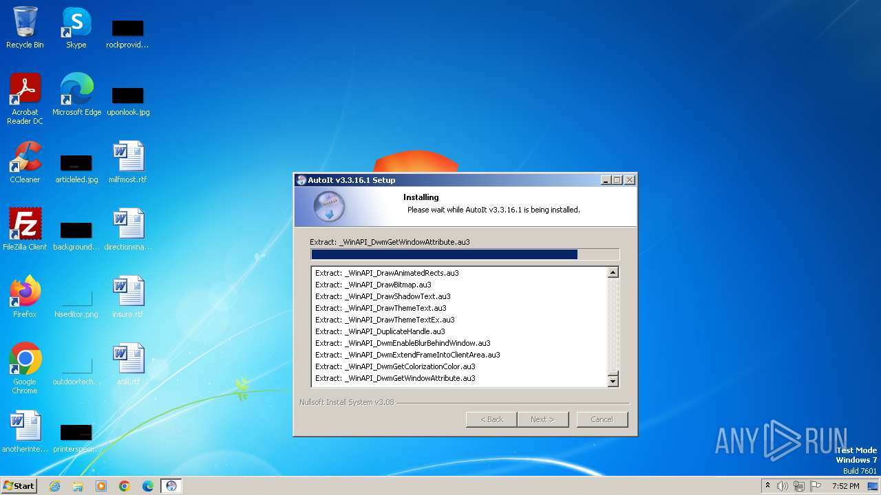Select the milfmost.rtf document icon
This screenshot has width=881, height=495.
tap(128, 162)
